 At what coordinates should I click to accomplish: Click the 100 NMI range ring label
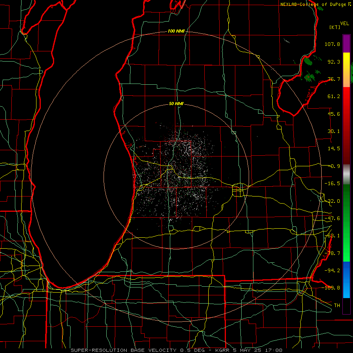click(176, 31)
